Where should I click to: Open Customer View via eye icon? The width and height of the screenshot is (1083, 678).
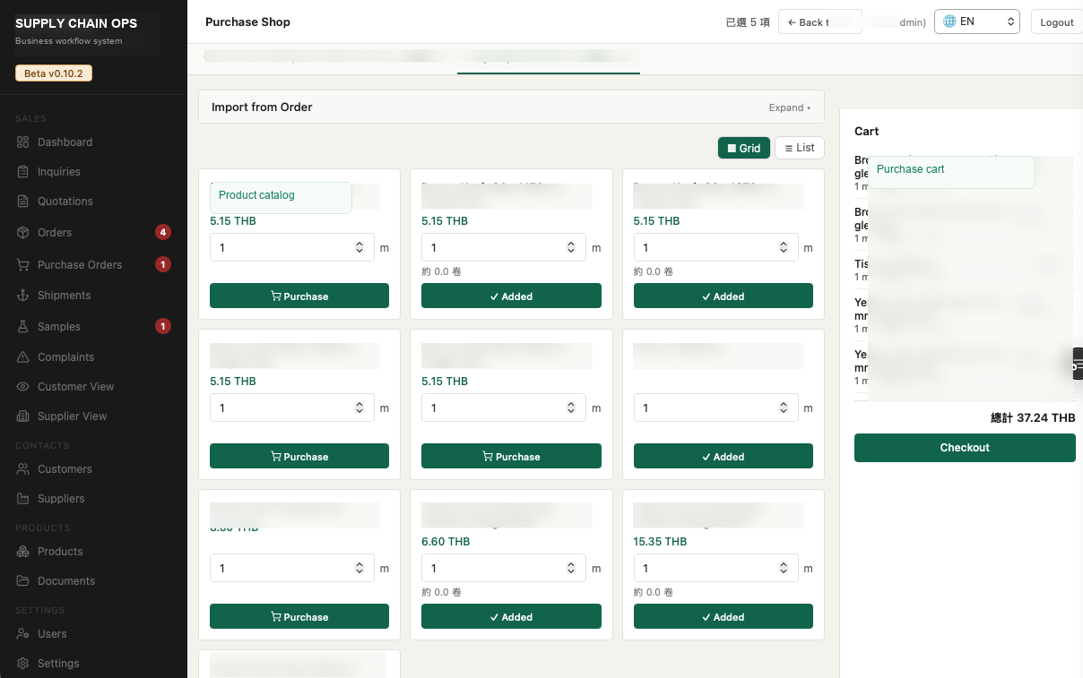point(22,387)
